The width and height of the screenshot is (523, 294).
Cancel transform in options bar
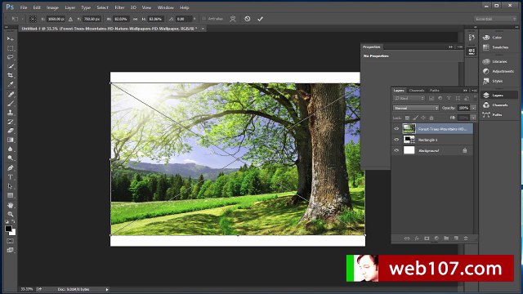click(x=247, y=19)
